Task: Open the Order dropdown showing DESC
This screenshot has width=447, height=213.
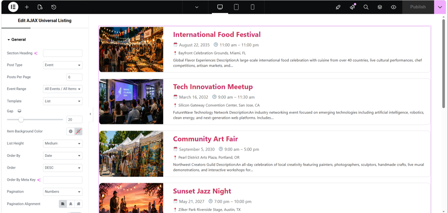Action: [x=63, y=168]
